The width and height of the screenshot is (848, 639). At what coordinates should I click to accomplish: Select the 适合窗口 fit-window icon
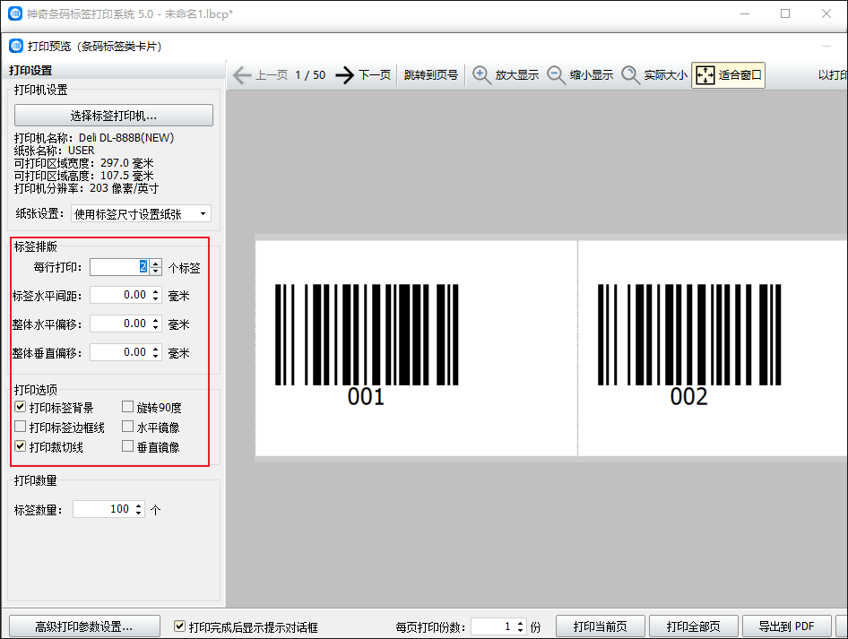click(x=705, y=74)
